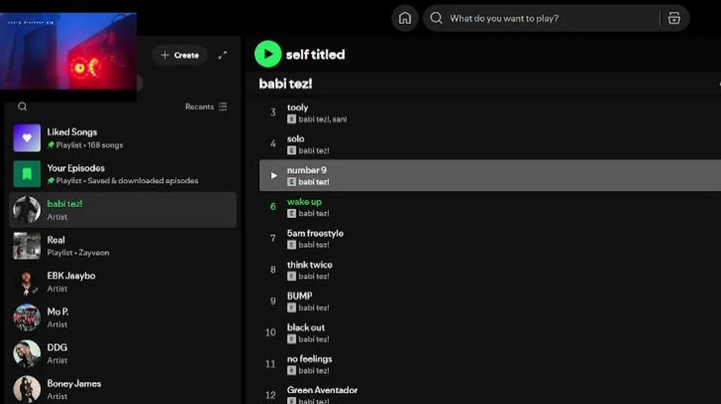Viewport: 721px width, 404px height.
Task: Click the Create button in library
Action: click(180, 55)
